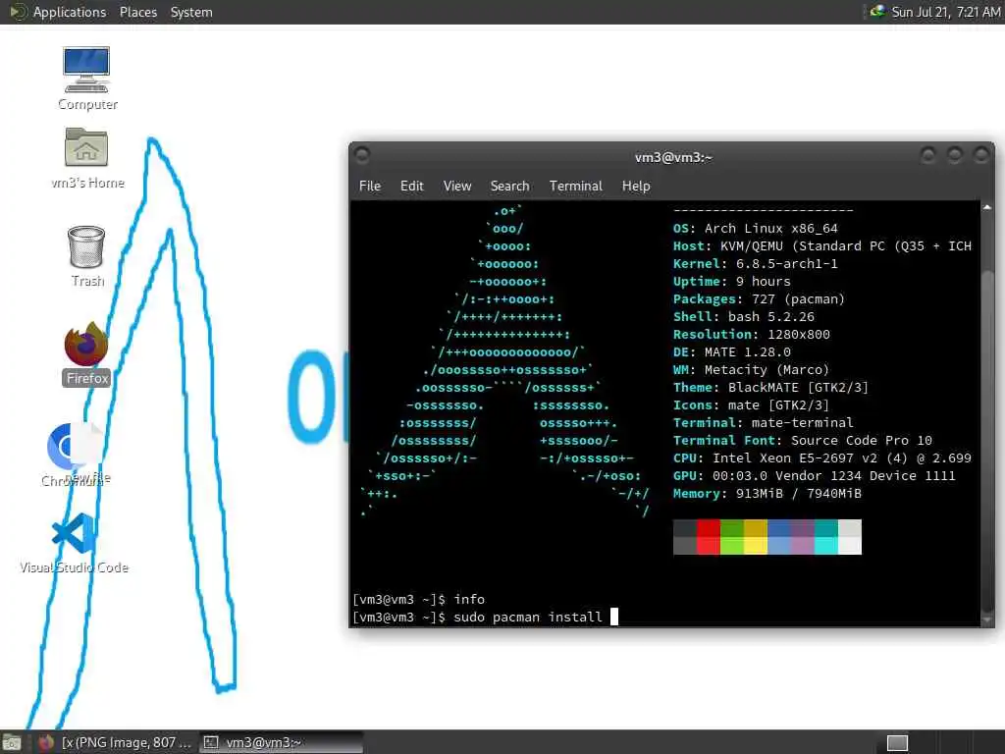Viewport: 1005px width, 754px height.
Task: Show calendar from the clock Sun Jul 21
Action: pos(946,12)
